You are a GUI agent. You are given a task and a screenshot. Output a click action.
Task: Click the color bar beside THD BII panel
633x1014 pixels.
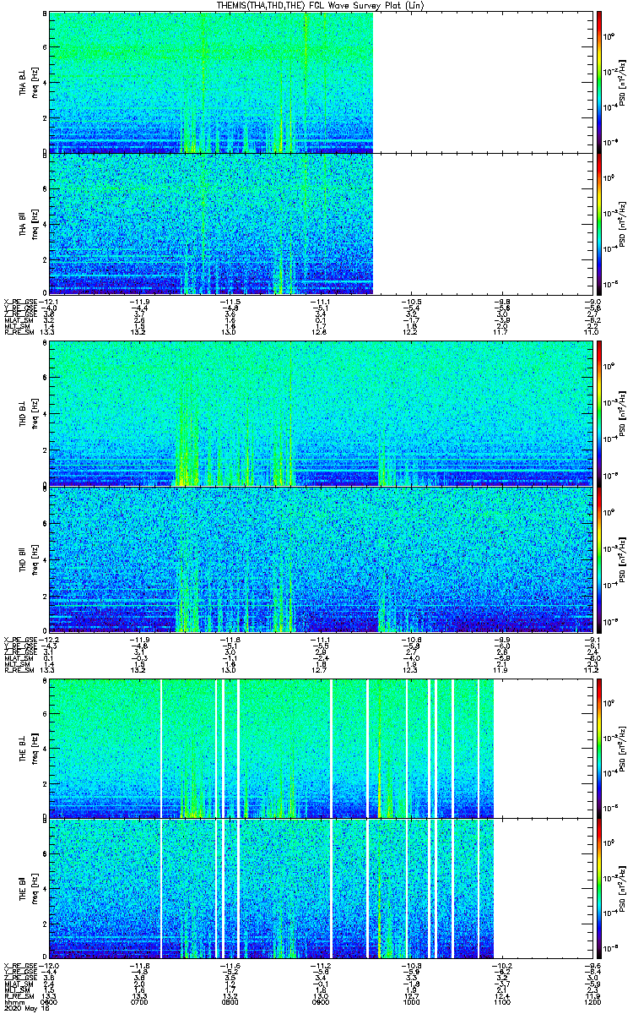(598, 559)
